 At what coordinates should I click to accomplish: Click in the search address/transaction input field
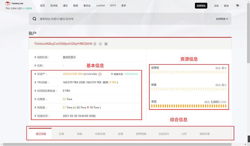tap(124, 19)
